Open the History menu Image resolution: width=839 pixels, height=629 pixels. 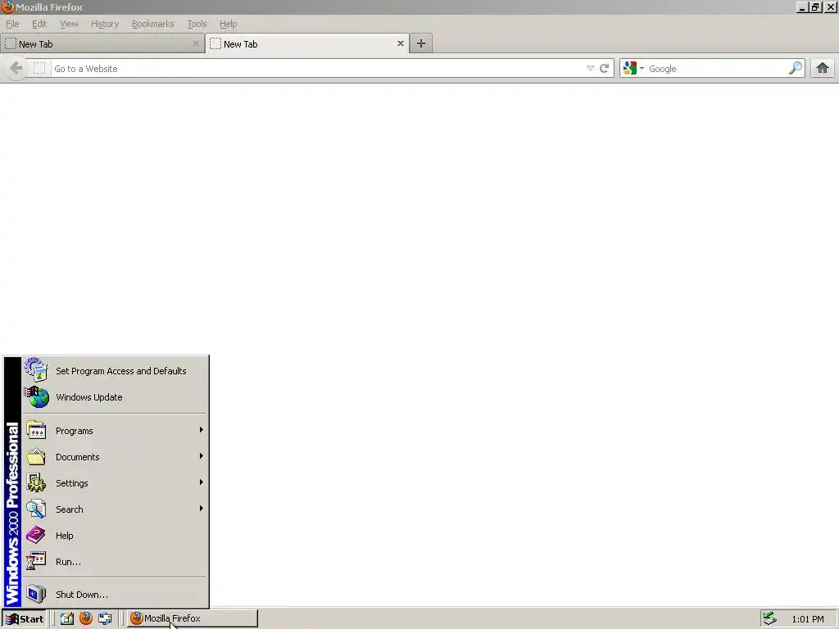point(105,24)
